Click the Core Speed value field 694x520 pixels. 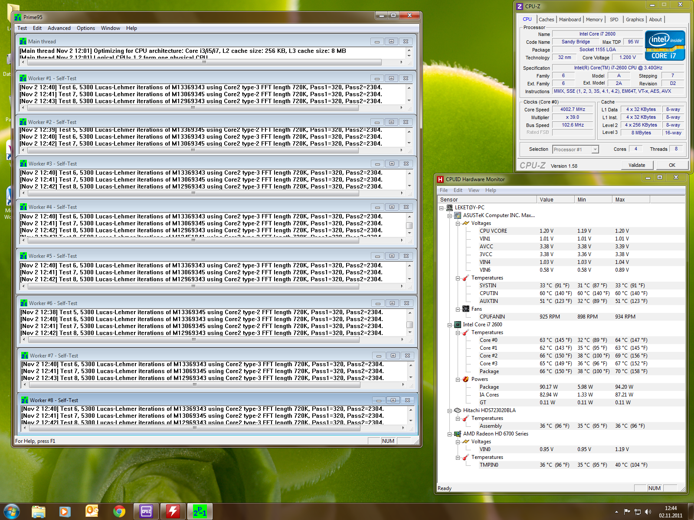point(573,110)
